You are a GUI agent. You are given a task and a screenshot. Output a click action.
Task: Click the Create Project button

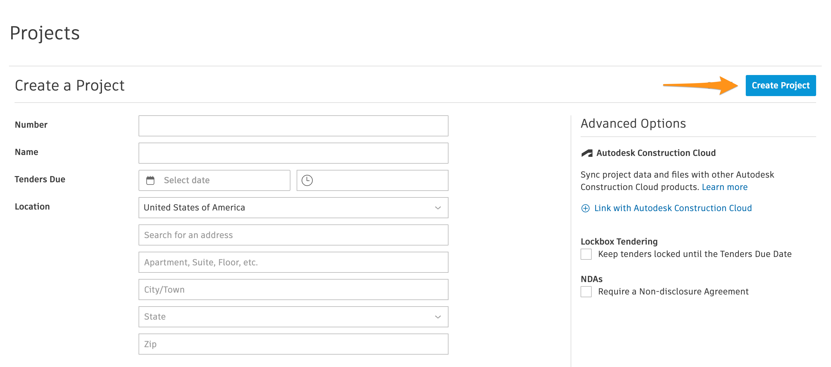point(780,86)
